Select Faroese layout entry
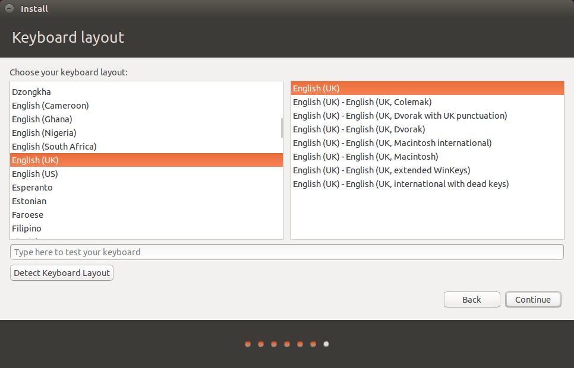Image resolution: width=574 pixels, height=368 pixels. pos(146,215)
